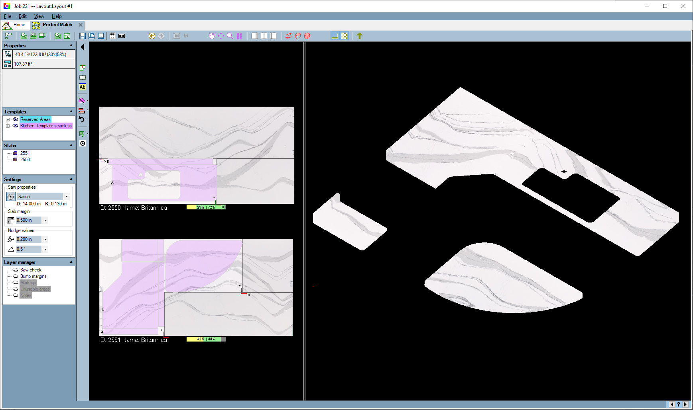Click the wireframe red cube icon

tap(298, 36)
